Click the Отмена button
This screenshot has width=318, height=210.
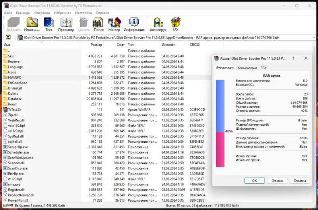click(277, 181)
